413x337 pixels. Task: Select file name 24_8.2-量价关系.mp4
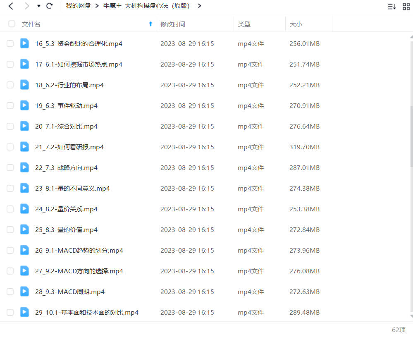67,209
